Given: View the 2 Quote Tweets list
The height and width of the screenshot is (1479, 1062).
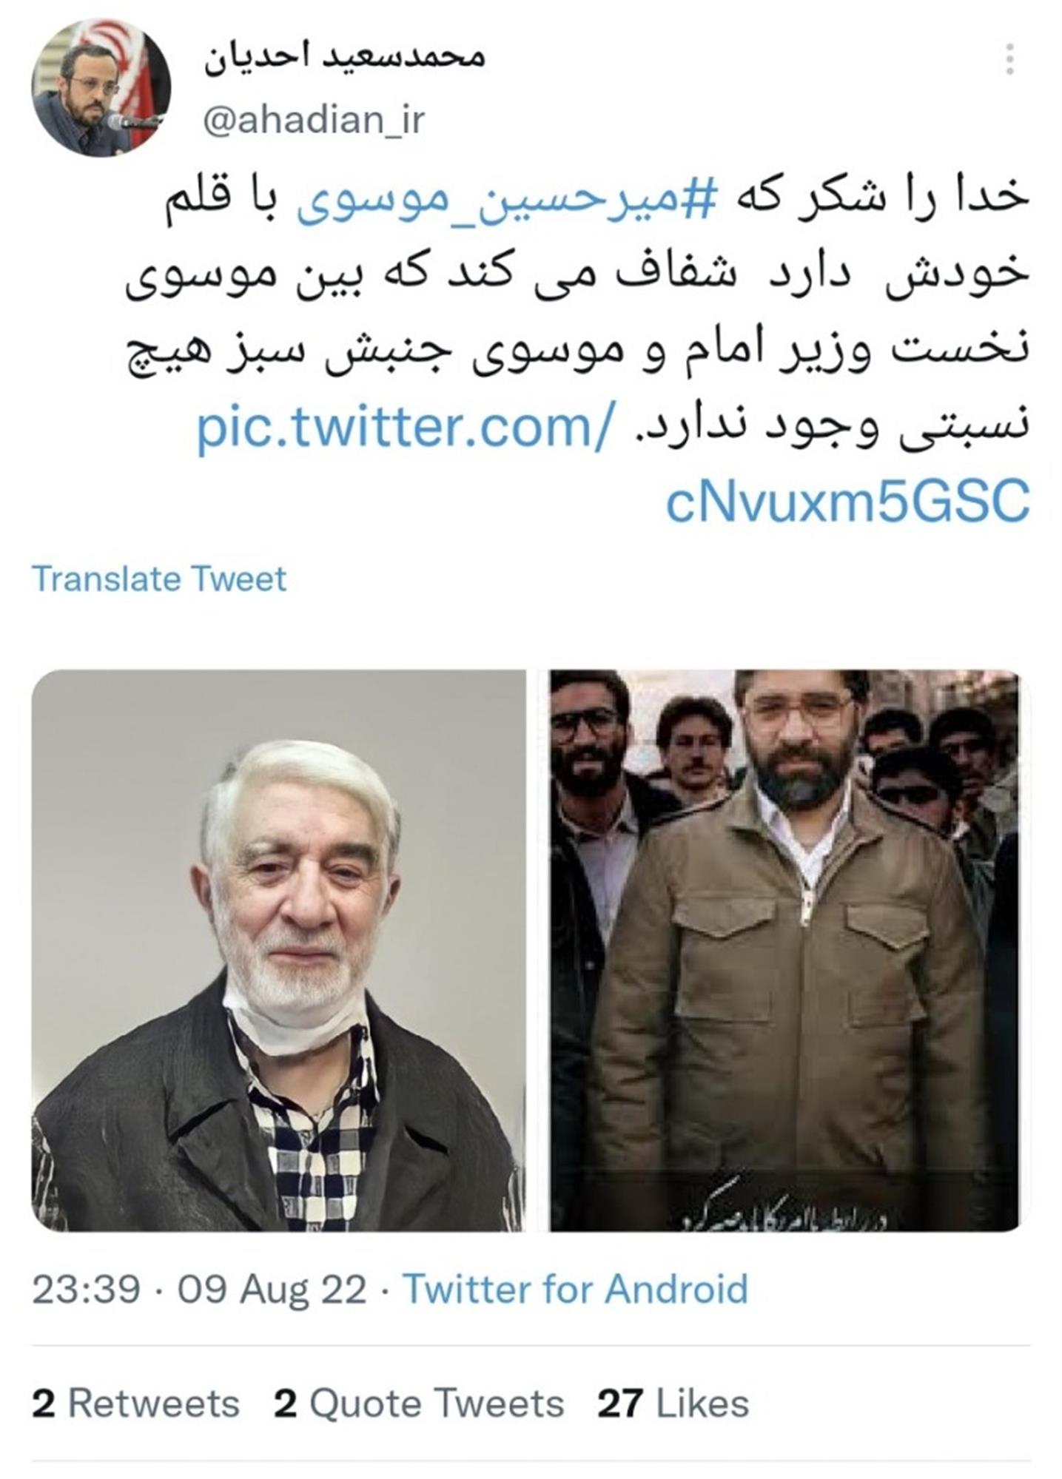Looking at the screenshot, I should coord(419,1404).
